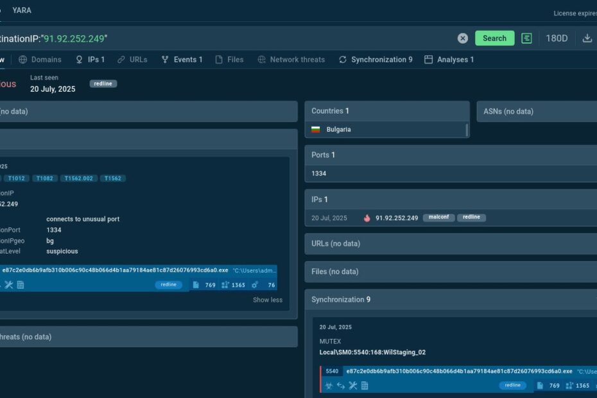
Task: Collapse details with Show less
Action: (x=267, y=300)
